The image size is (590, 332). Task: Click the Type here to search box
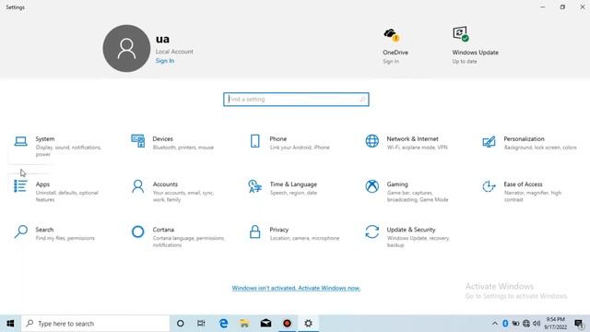click(95, 324)
